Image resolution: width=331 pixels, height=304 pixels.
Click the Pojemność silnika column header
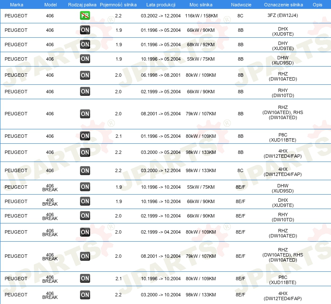118,4
